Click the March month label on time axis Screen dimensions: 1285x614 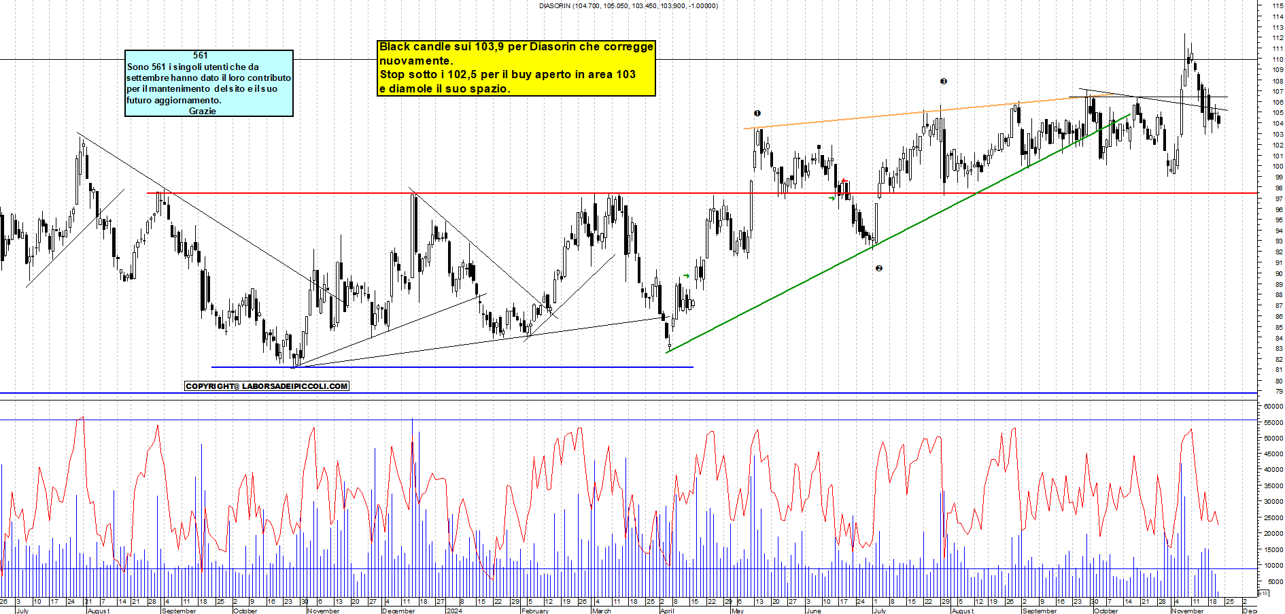coord(602,611)
